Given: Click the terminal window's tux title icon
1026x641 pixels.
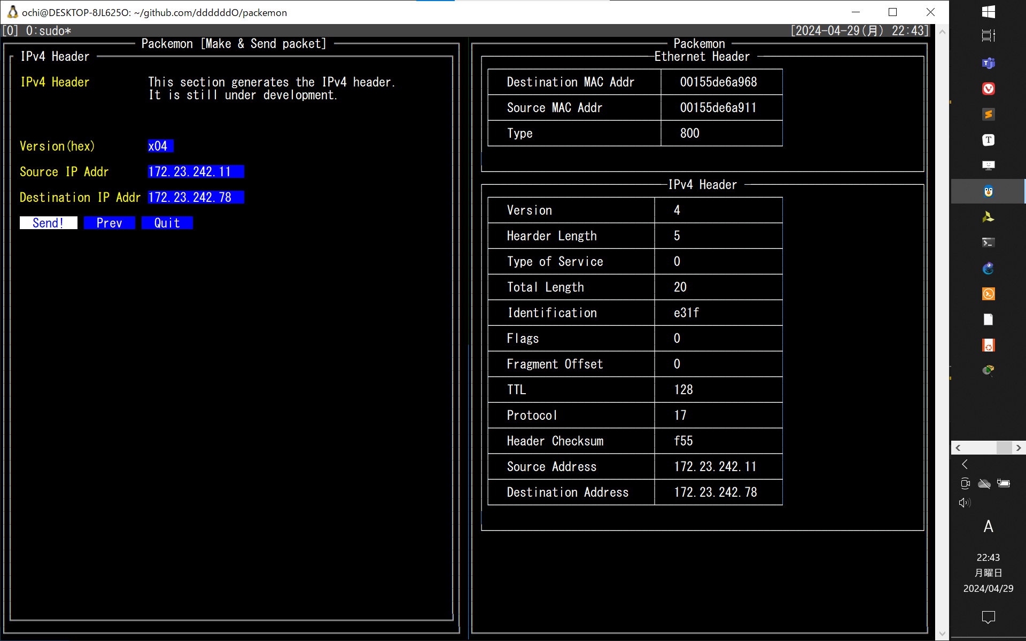Looking at the screenshot, I should 12,12.
